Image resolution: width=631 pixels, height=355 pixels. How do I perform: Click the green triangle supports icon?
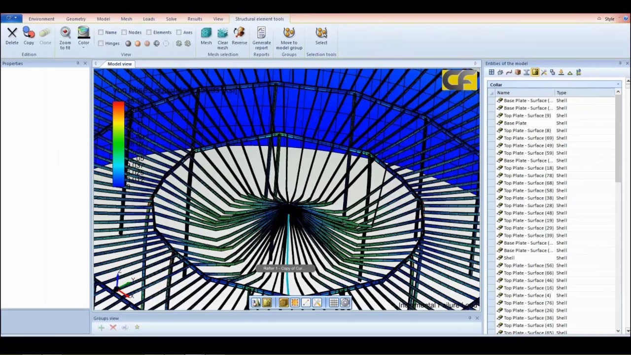(x=569, y=72)
